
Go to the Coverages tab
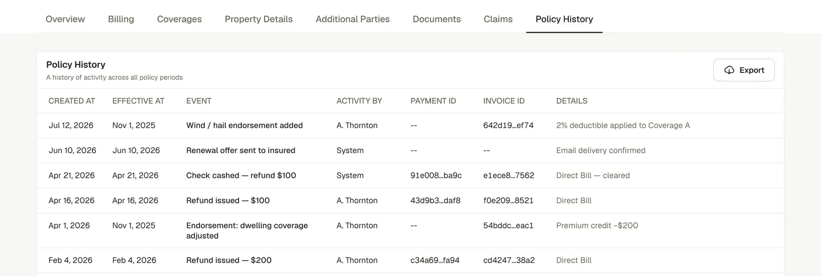click(x=180, y=19)
